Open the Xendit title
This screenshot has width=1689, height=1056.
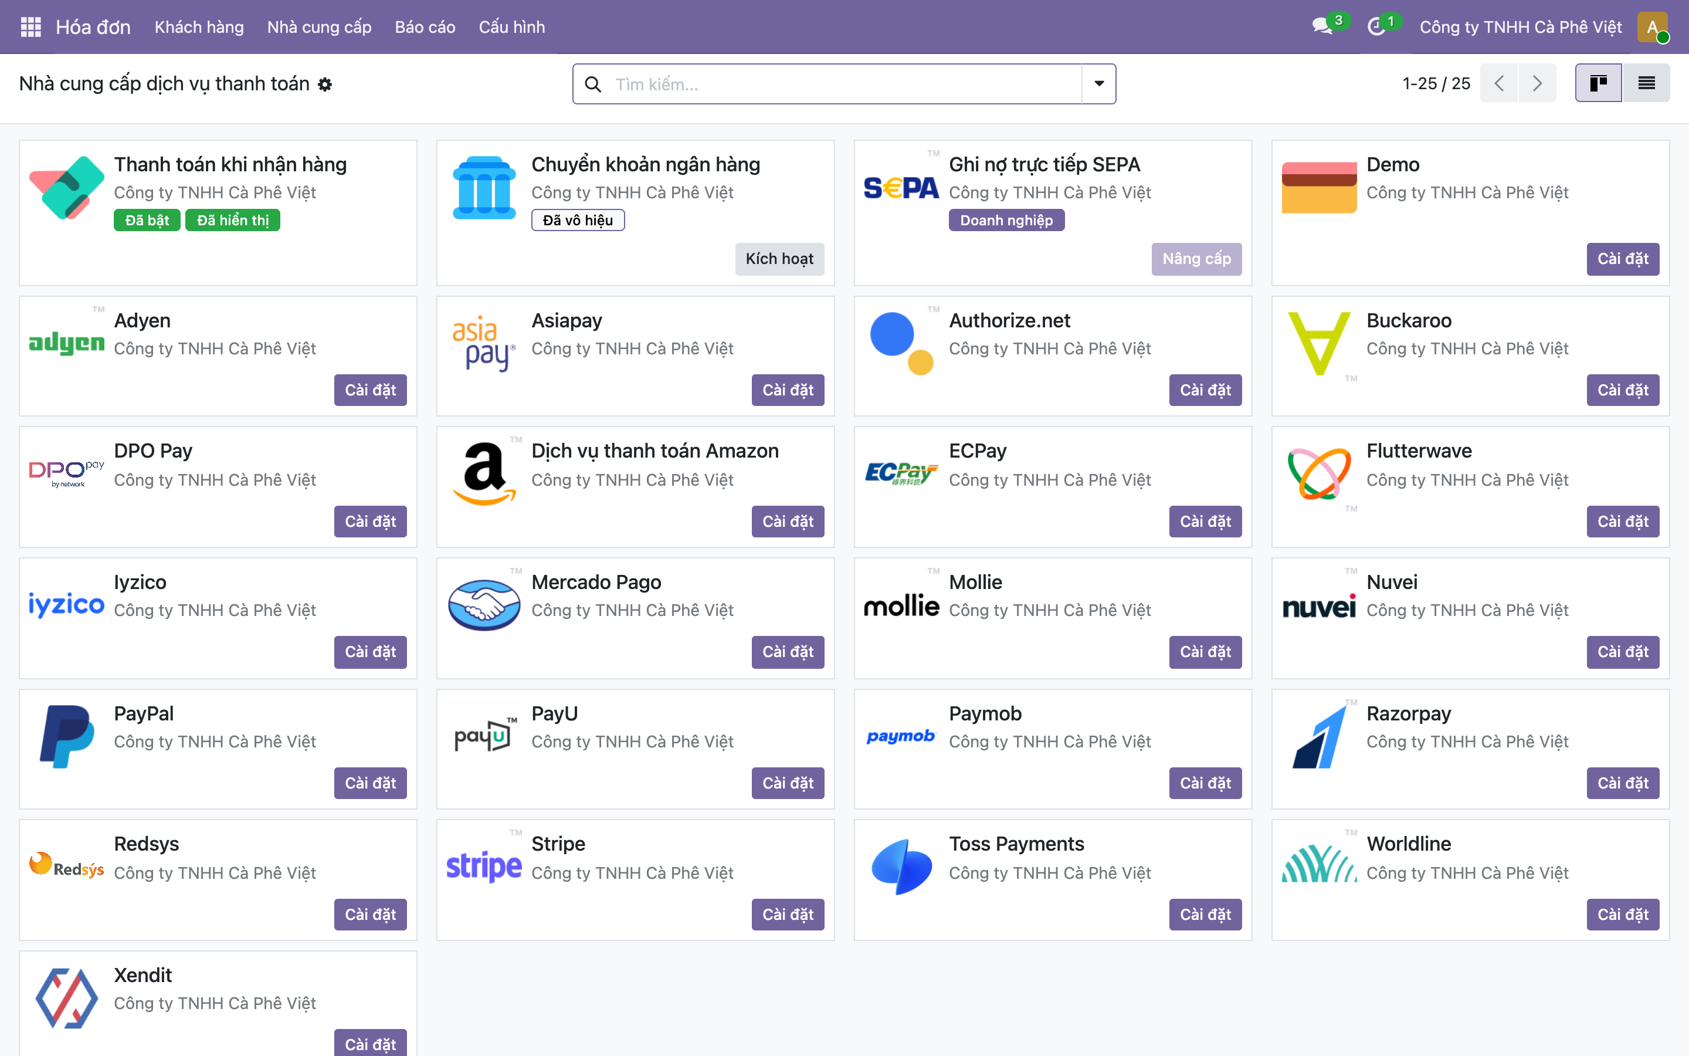[x=143, y=975]
